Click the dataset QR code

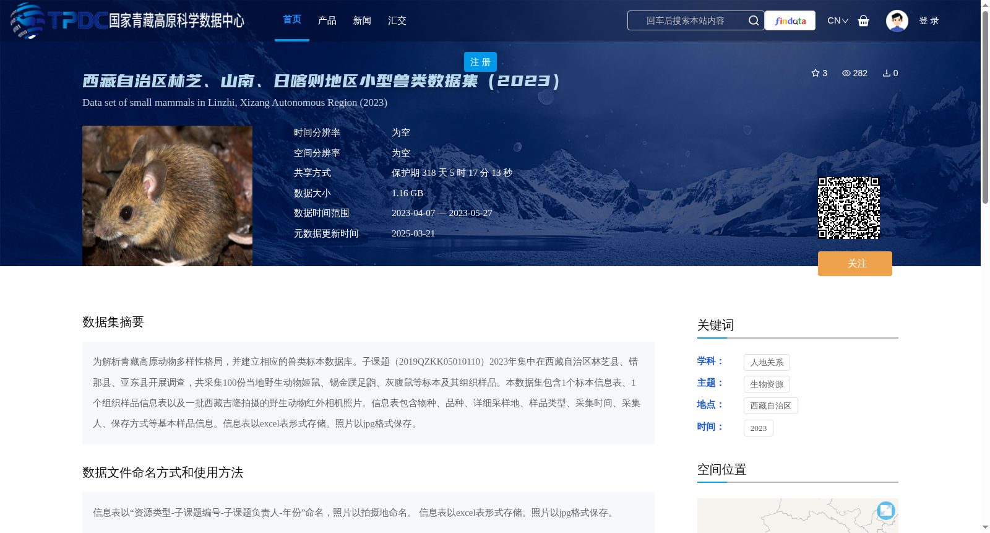[849, 208]
